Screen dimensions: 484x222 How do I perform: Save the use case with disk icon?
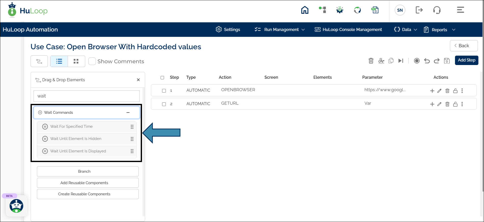tap(447, 61)
